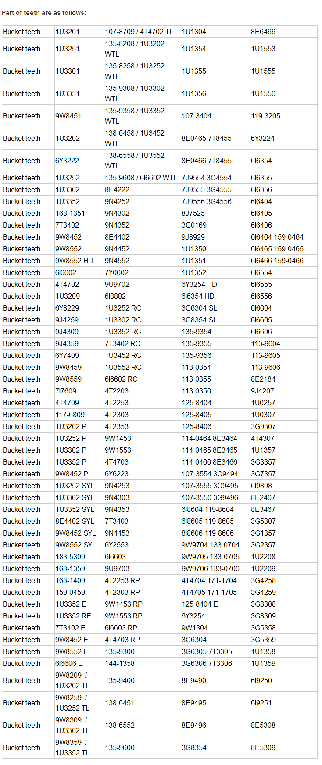
Task: Select part number 8E6466
Action: point(263,32)
